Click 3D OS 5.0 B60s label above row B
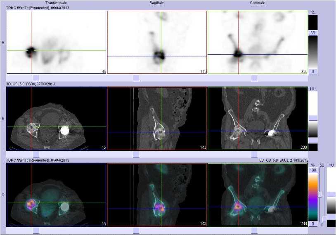 pos(31,84)
